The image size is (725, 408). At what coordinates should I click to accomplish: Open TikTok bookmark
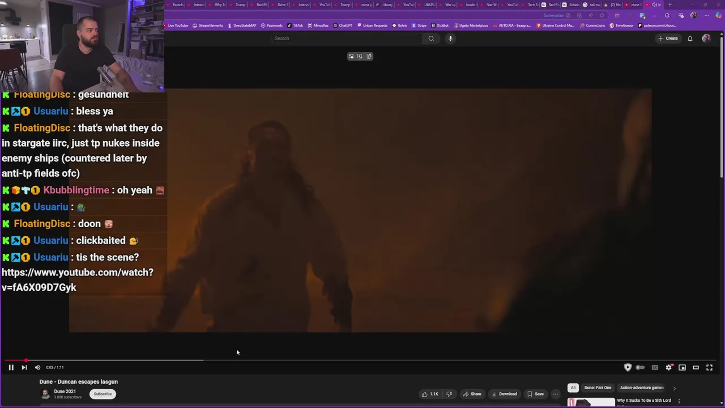[x=295, y=25]
